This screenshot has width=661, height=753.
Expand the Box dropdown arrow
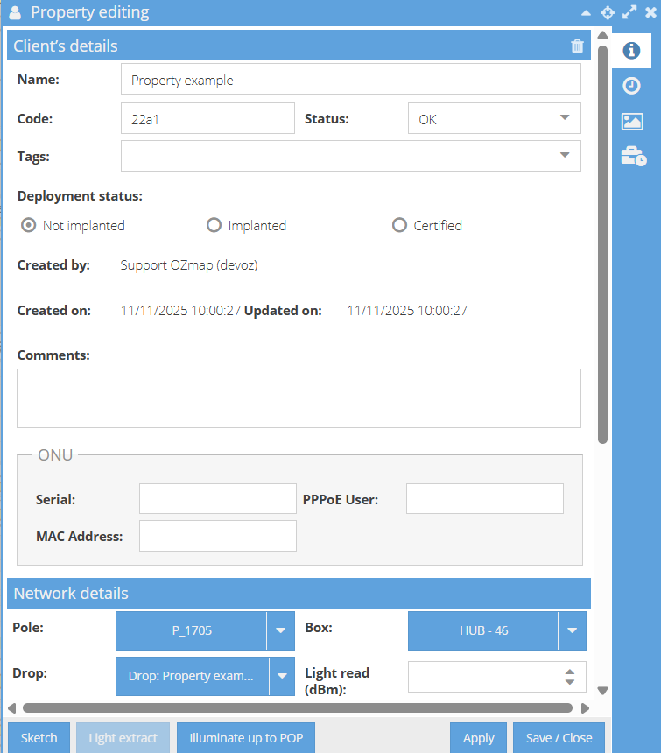coord(573,630)
